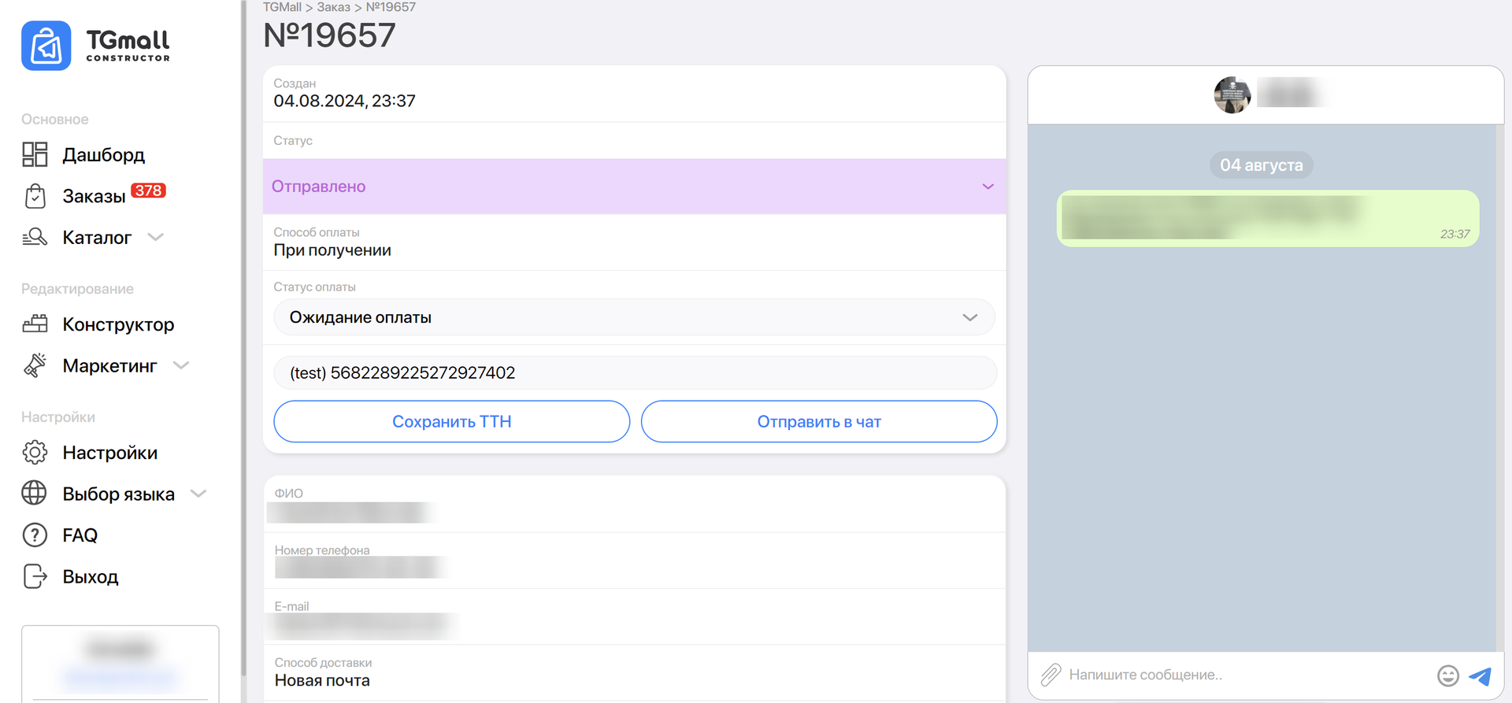Send message with the paper plane icon
This screenshot has height=703, width=1512.
point(1480,675)
